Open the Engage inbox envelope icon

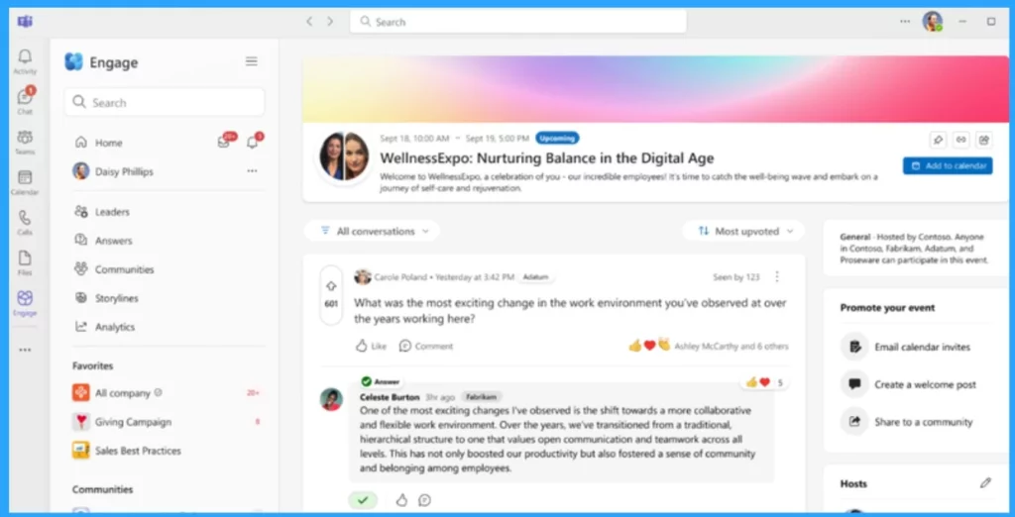(x=224, y=143)
